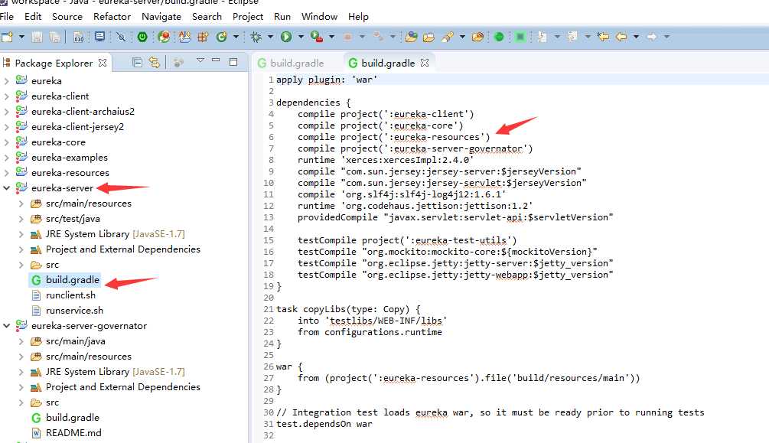
Task: Click the New Java Class icon
Action: click(x=222, y=37)
